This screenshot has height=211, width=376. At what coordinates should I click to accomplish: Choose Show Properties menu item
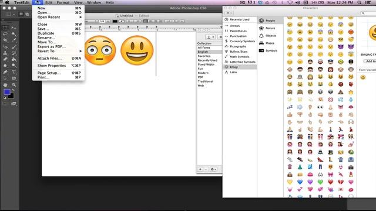coord(58,66)
